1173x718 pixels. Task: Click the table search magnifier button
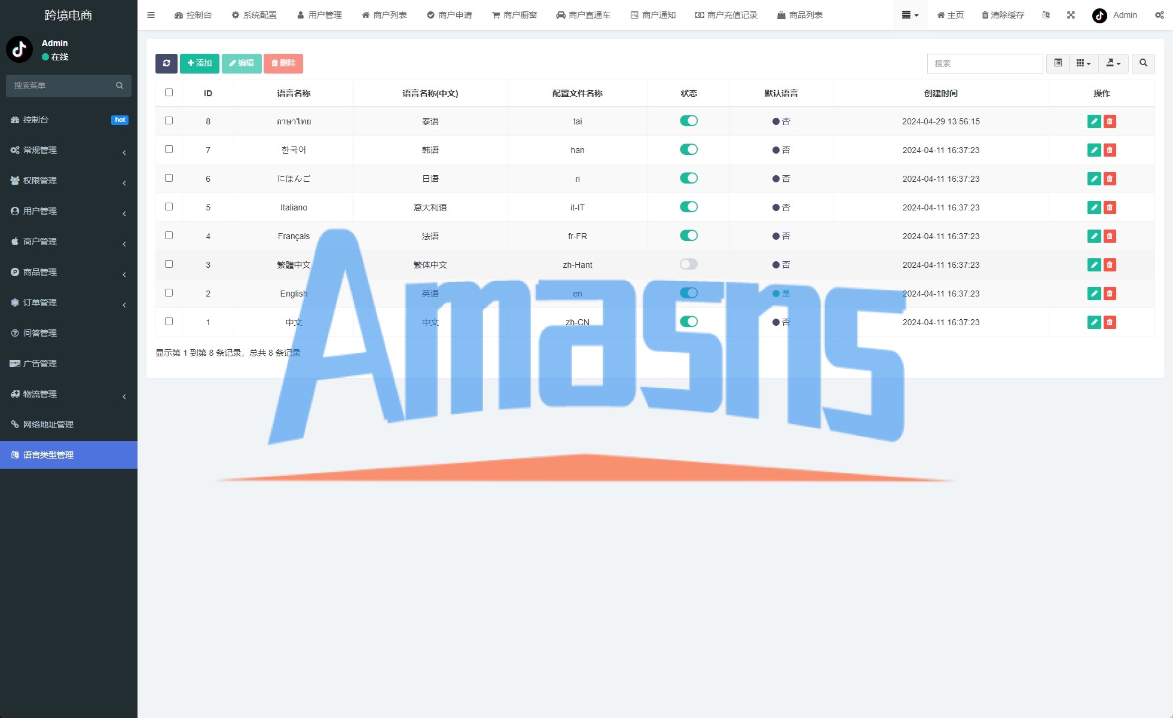(1143, 63)
